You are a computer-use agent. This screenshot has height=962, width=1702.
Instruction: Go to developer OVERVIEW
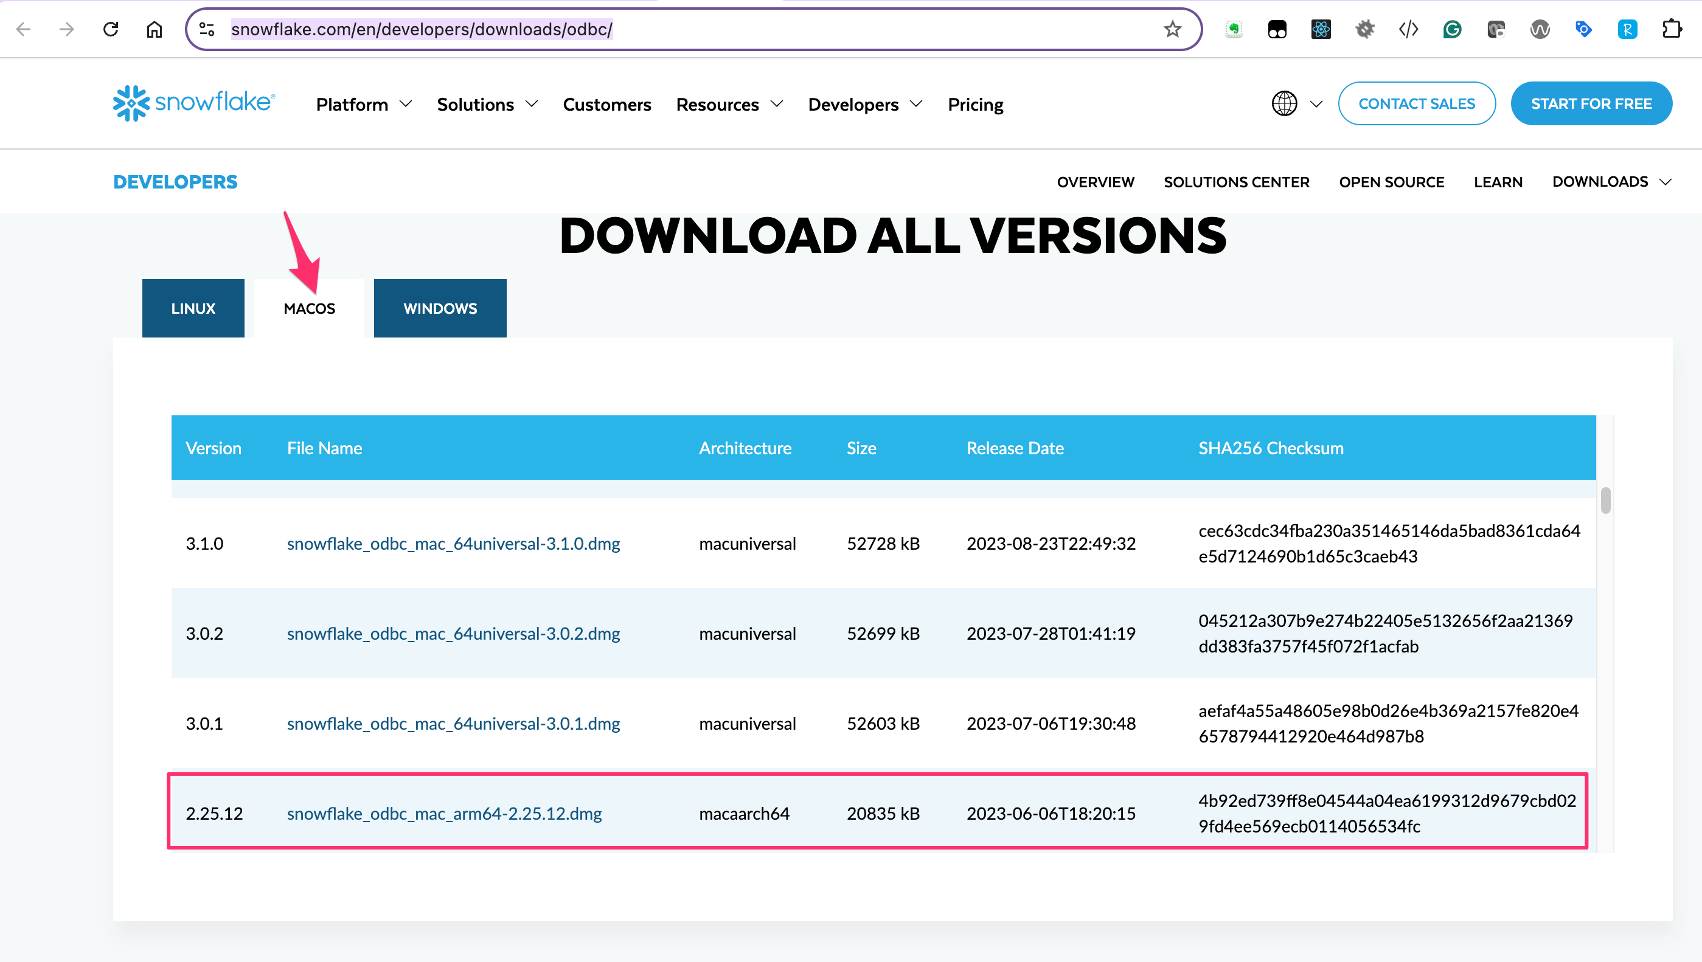(1096, 182)
